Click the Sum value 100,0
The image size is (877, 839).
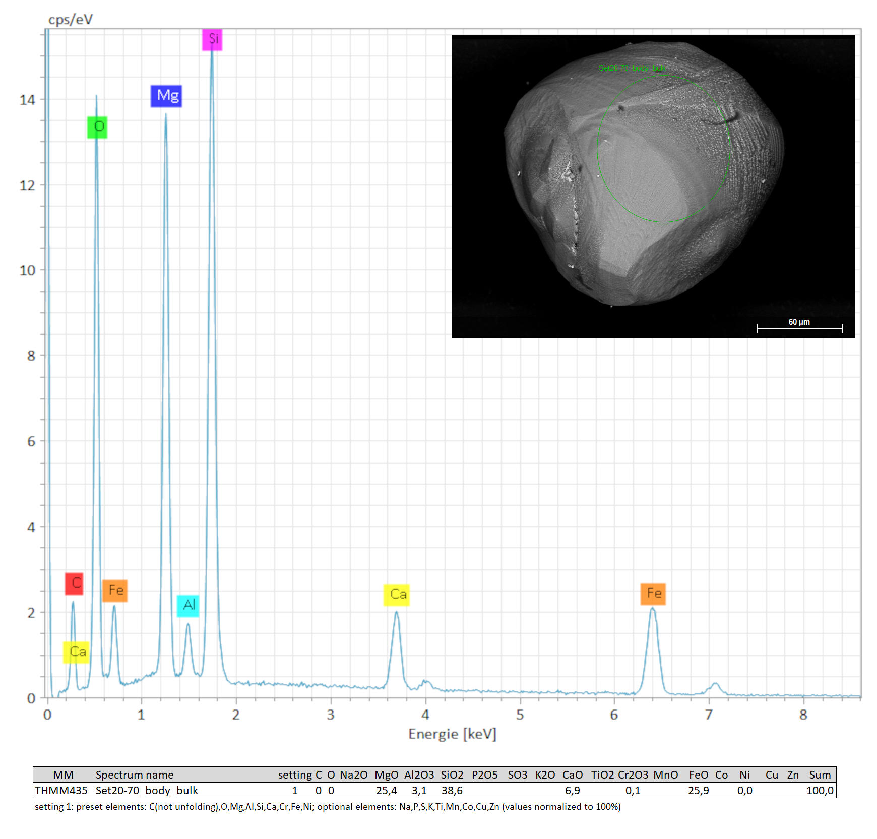pos(820,790)
